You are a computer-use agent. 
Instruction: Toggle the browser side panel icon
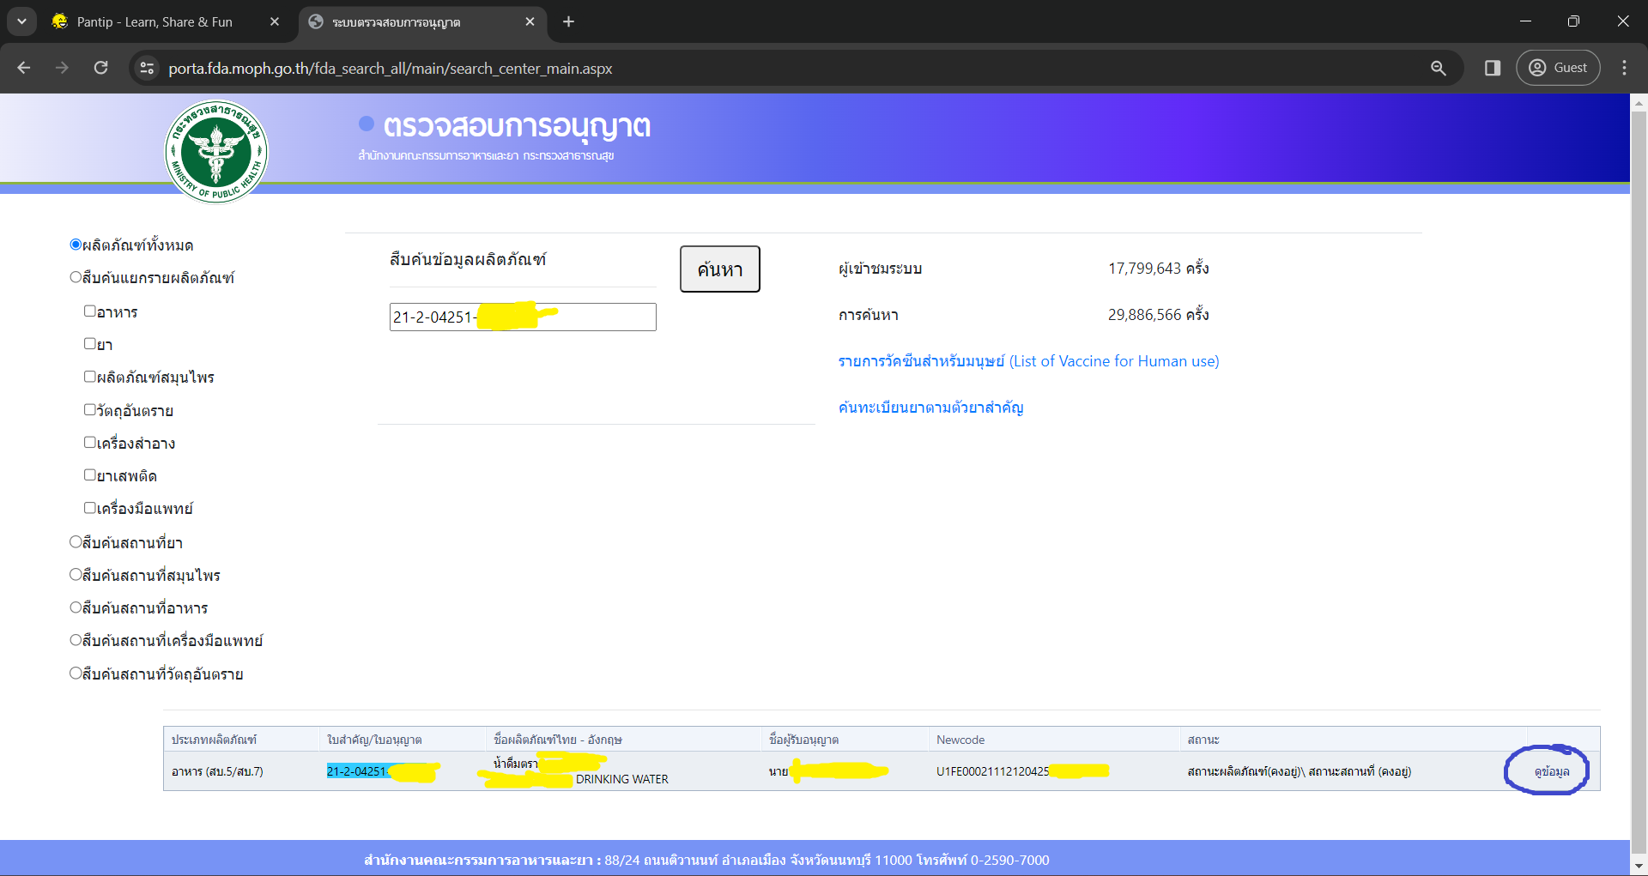(x=1493, y=68)
